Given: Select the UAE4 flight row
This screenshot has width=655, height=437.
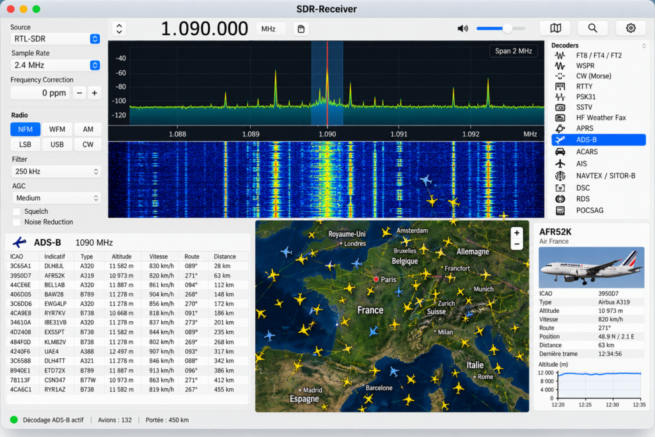Looking at the screenshot, I should [127, 351].
